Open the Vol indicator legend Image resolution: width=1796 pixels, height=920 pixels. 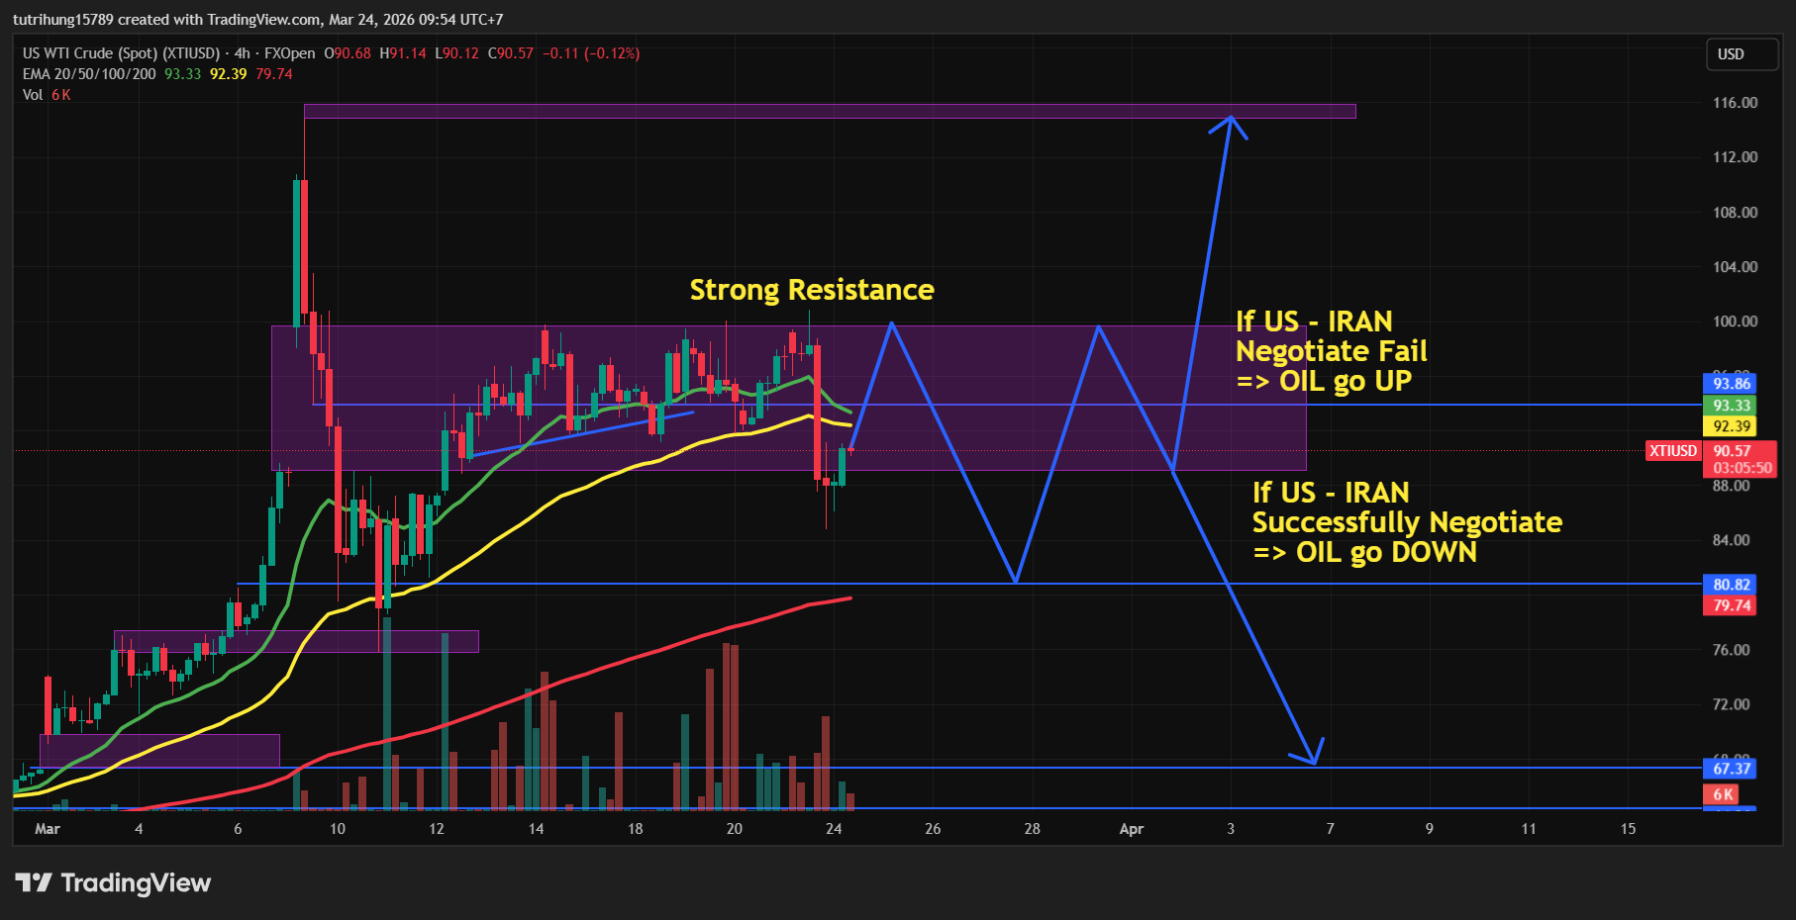pos(33,95)
